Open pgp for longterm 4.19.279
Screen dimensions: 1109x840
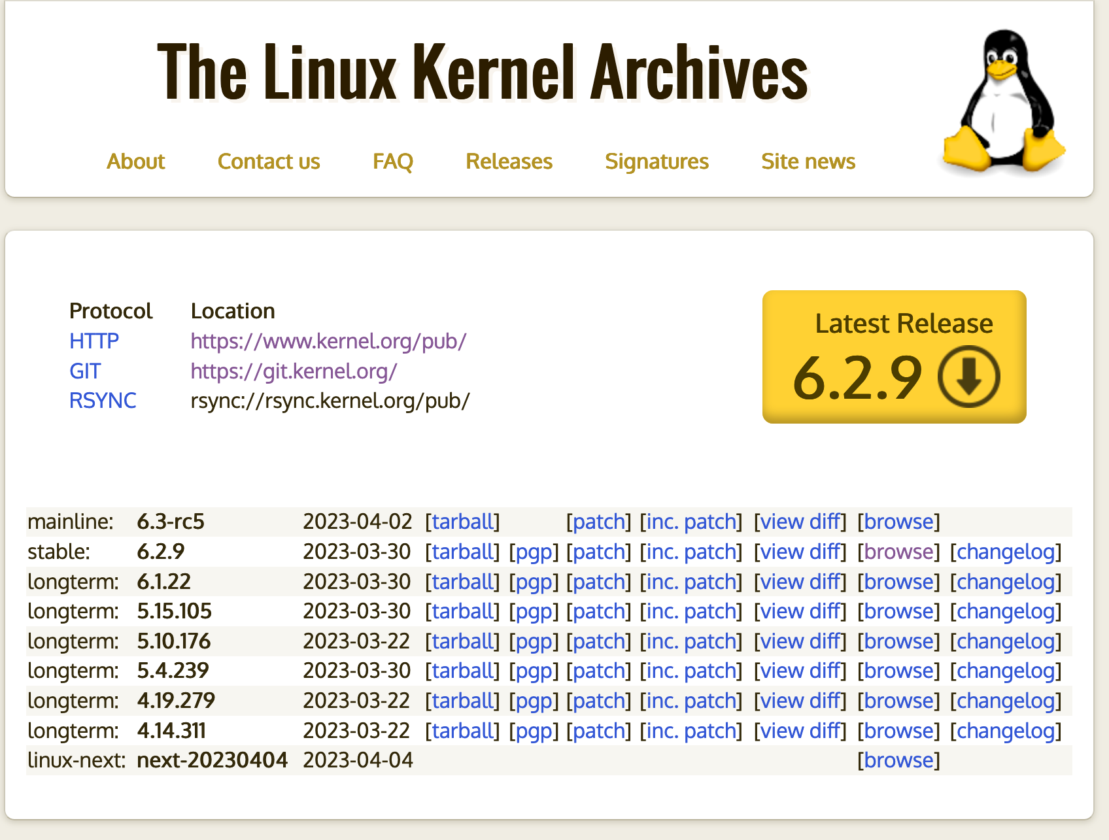pos(534,701)
